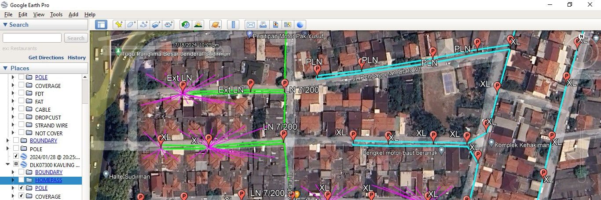The height and width of the screenshot is (200, 601).
Task: Enable the CABLE folder checkbox
Action: coord(21,109)
